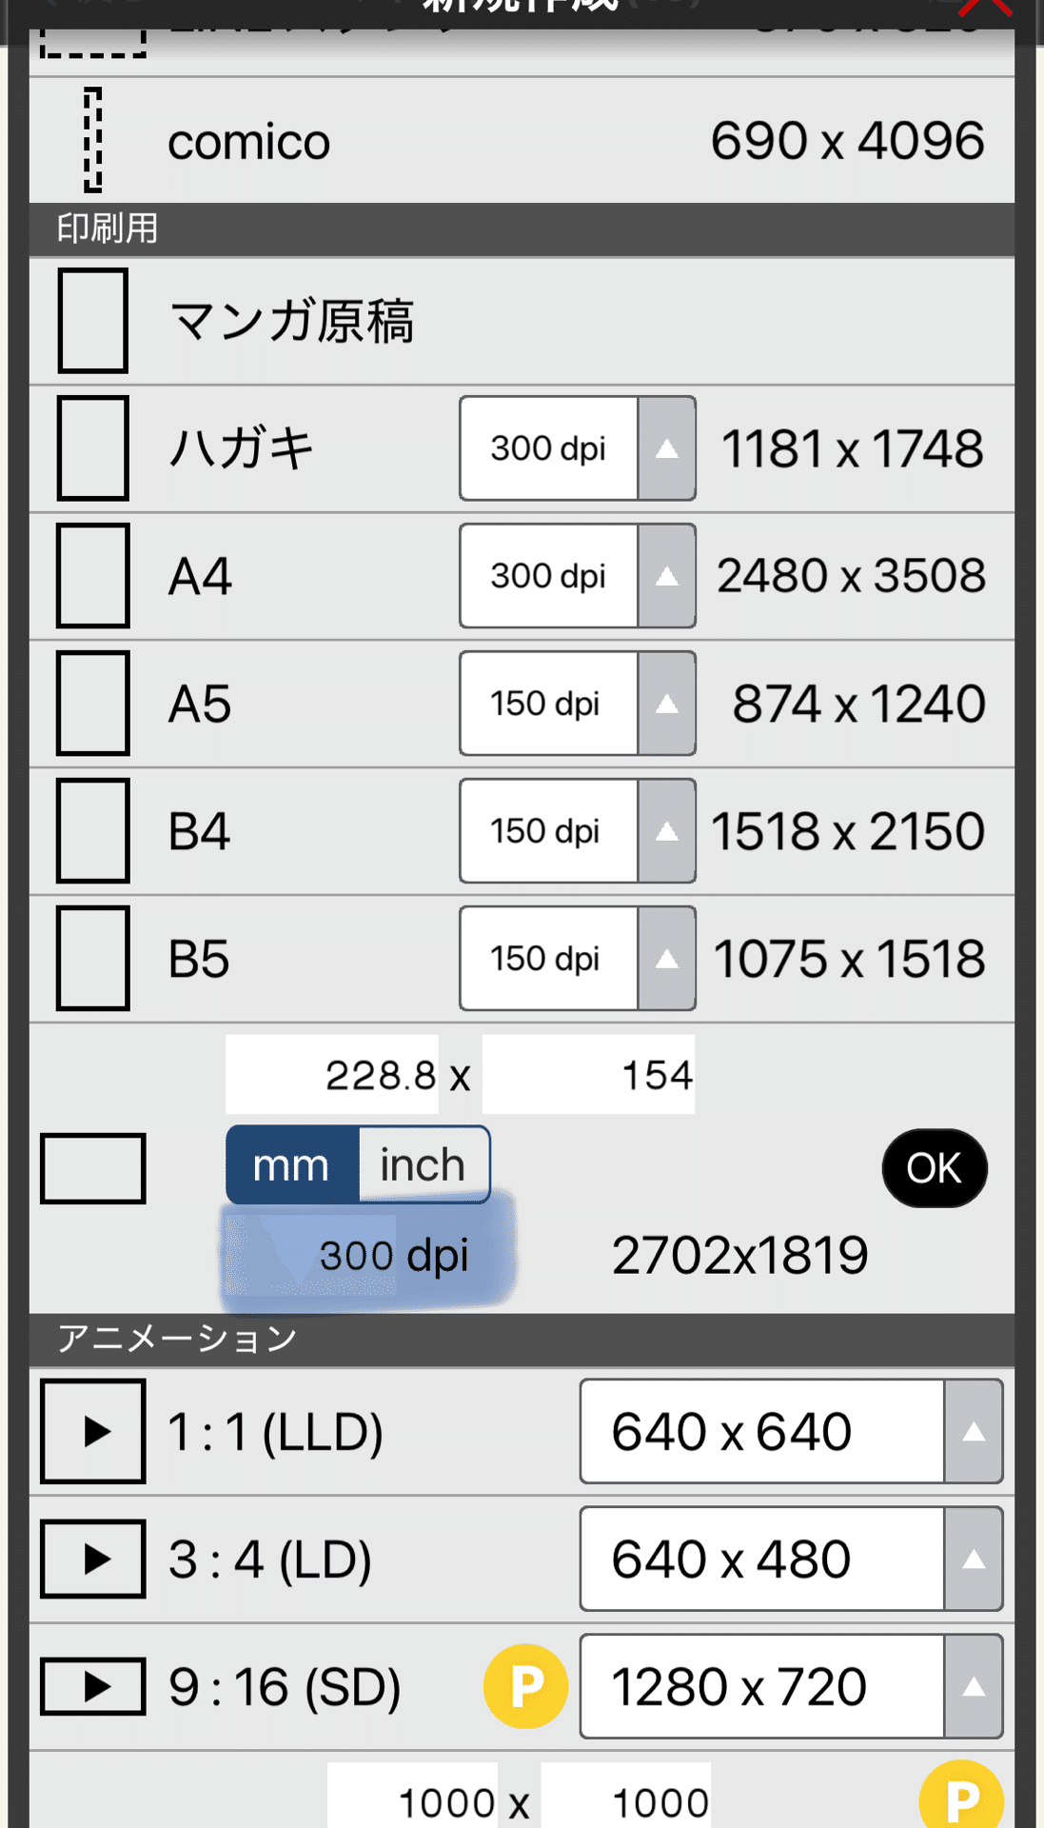Expand the 1280 x 720 resolution dropdown
The width and height of the screenshot is (1044, 1828).
(791, 1686)
